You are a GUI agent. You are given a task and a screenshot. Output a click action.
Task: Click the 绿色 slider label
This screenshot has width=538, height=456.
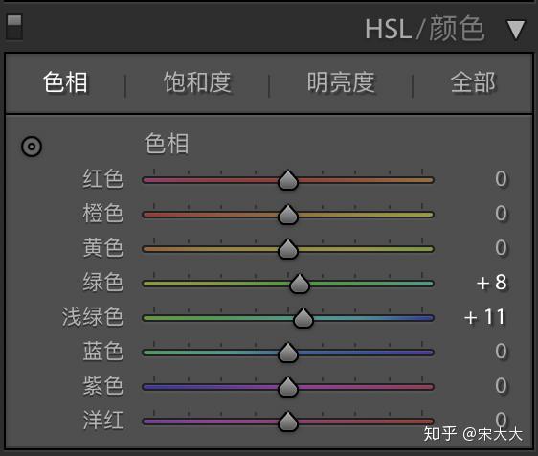click(x=103, y=283)
